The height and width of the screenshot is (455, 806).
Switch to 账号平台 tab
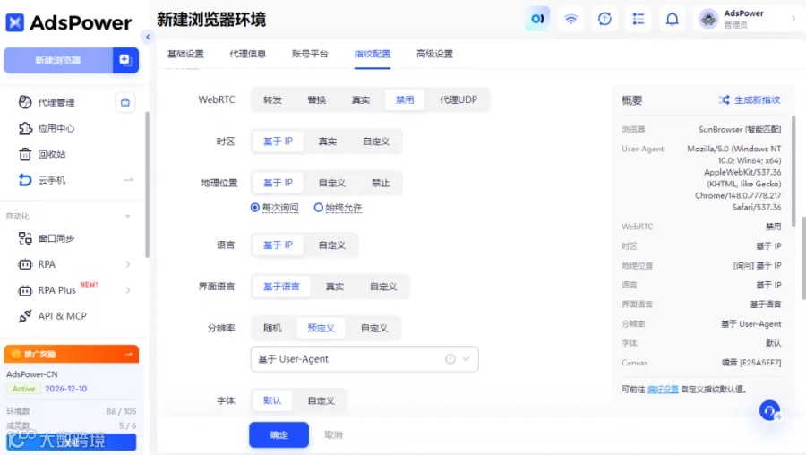click(310, 54)
